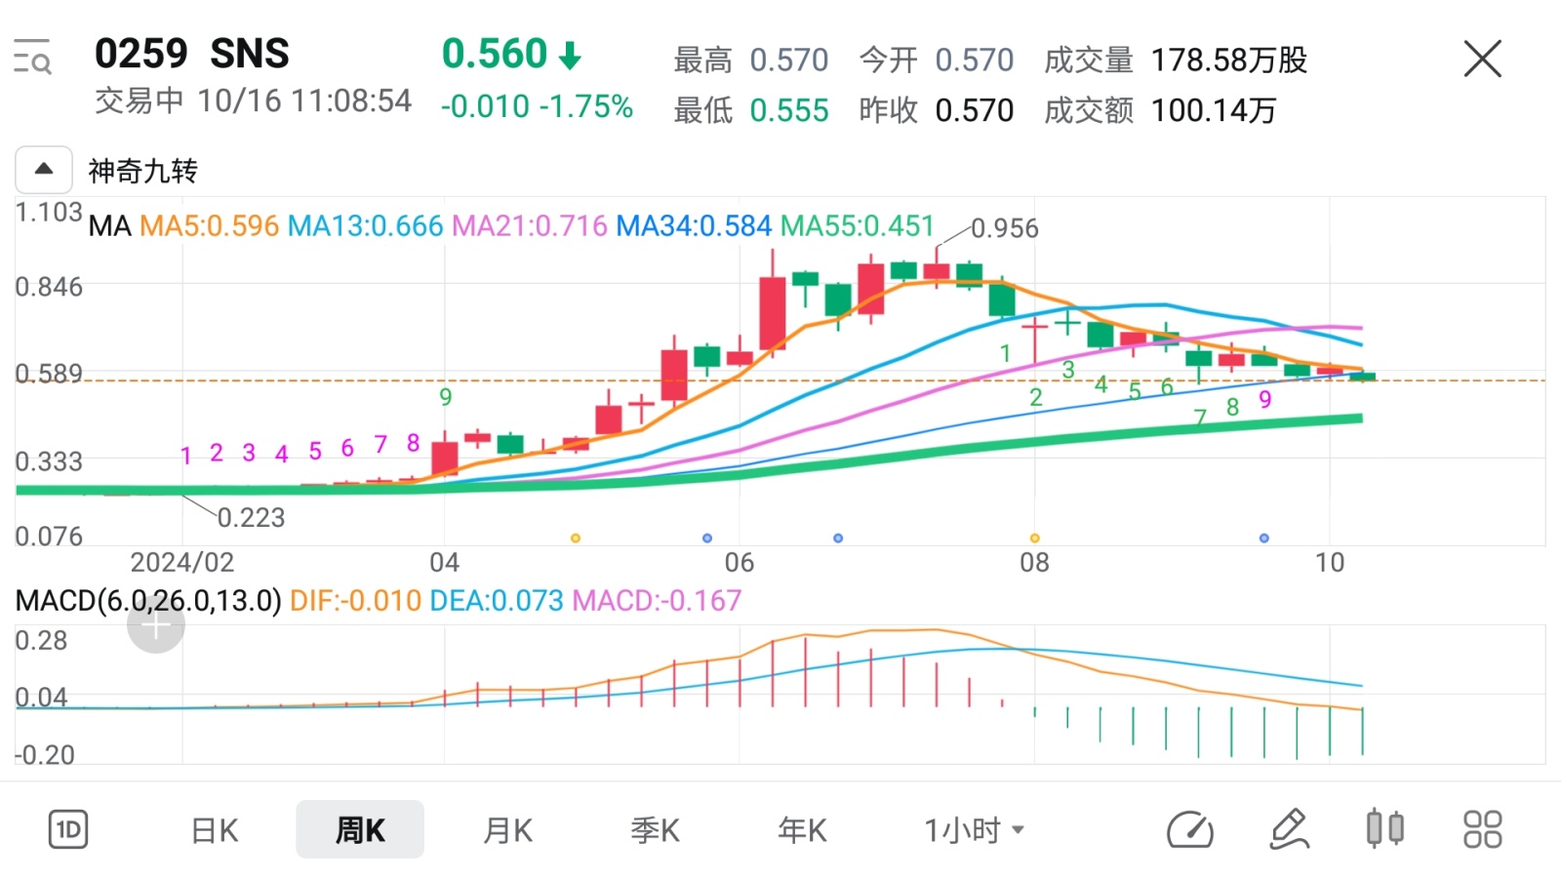Click the 2024/02 date axis label
This screenshot has width=1561, height=878.
[x=182, y=563]
